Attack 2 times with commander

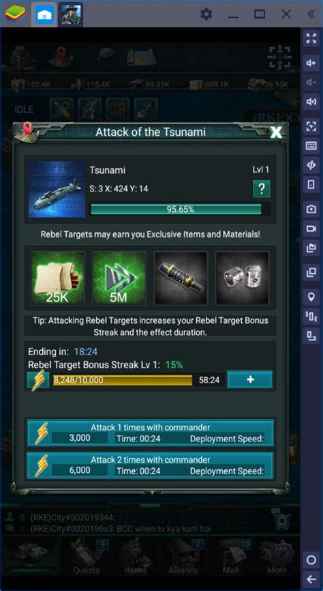(150, 465)
